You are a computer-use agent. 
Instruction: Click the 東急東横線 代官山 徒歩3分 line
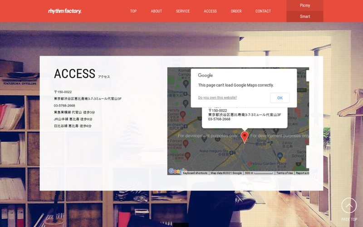coord(74,112)
